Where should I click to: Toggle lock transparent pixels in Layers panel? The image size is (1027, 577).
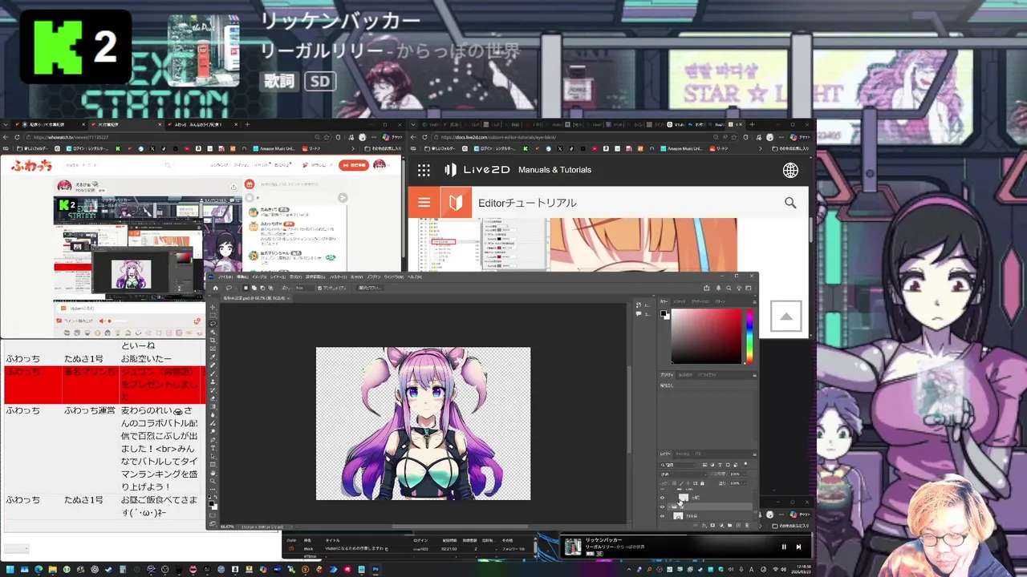click(674, 483)
